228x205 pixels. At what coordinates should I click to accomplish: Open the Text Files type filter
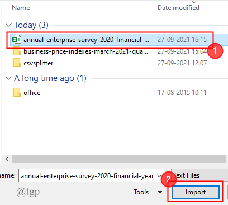(199, 175)
